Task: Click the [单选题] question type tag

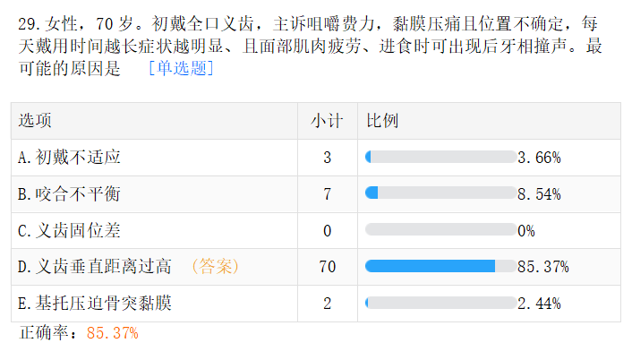Action: point(181,68)
